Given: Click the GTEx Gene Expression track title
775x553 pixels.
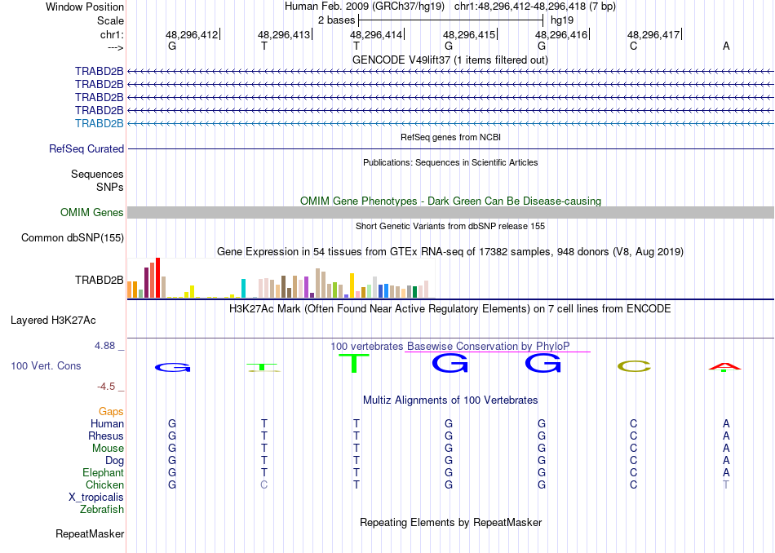Looking at the screenshot, I should (450, 251).
